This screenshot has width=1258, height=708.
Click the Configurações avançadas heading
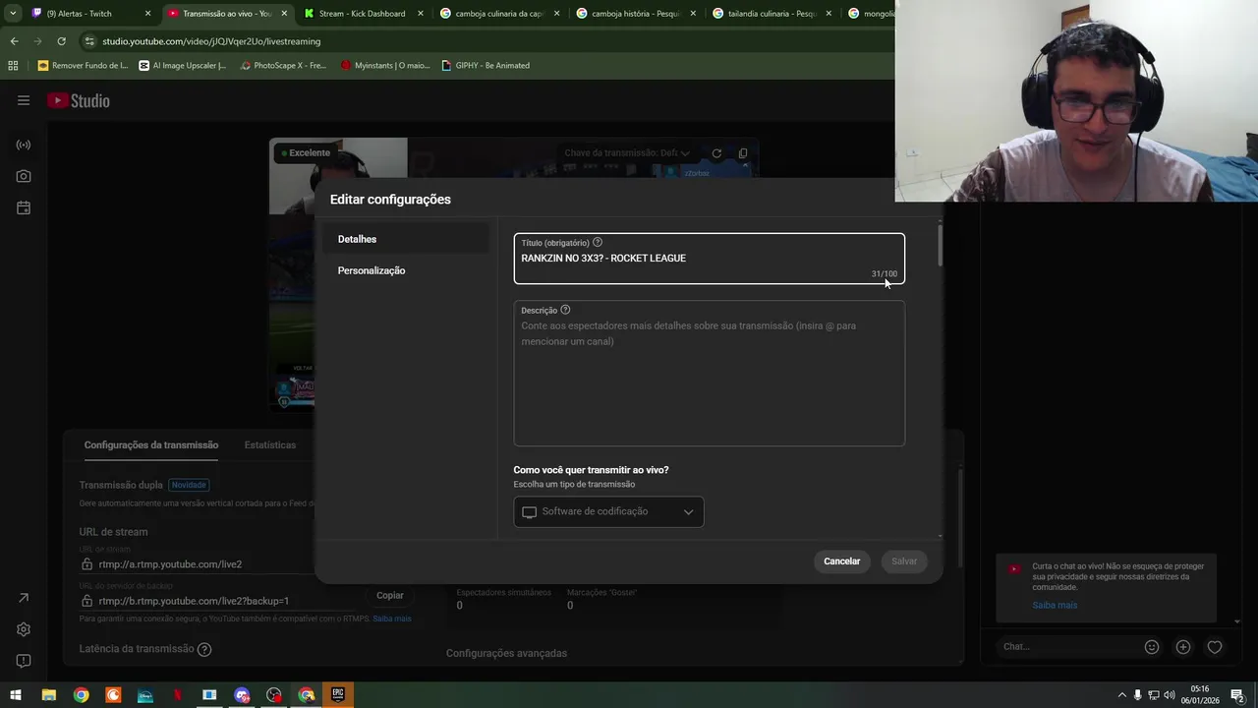[506, 653]
